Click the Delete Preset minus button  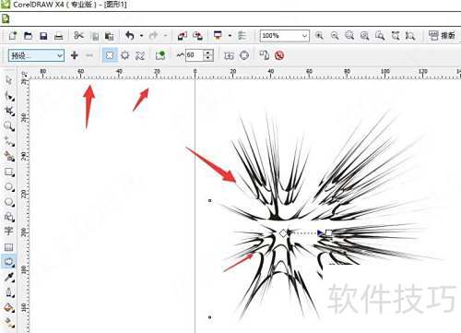(89, 55)
